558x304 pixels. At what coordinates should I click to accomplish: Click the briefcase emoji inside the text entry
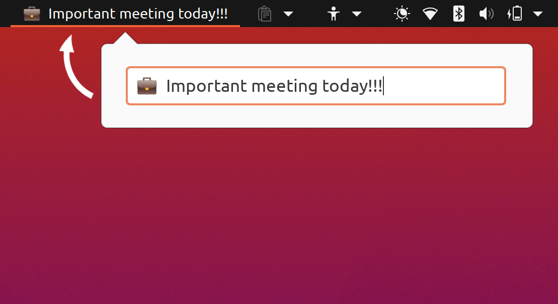pyautogui.click(x=147, y=86)
